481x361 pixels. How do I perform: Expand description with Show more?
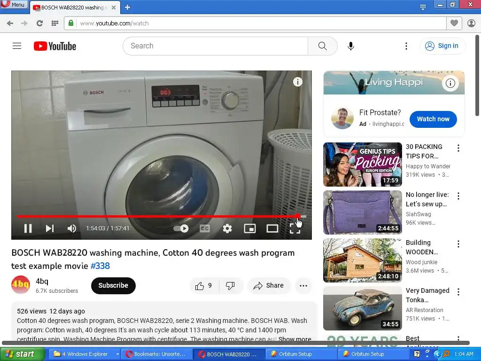295,339
